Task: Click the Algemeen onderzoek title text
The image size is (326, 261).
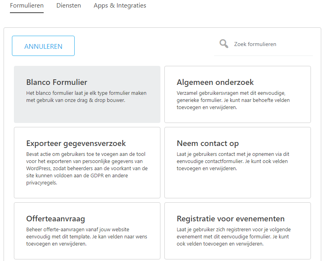Action: click(215, 82)
